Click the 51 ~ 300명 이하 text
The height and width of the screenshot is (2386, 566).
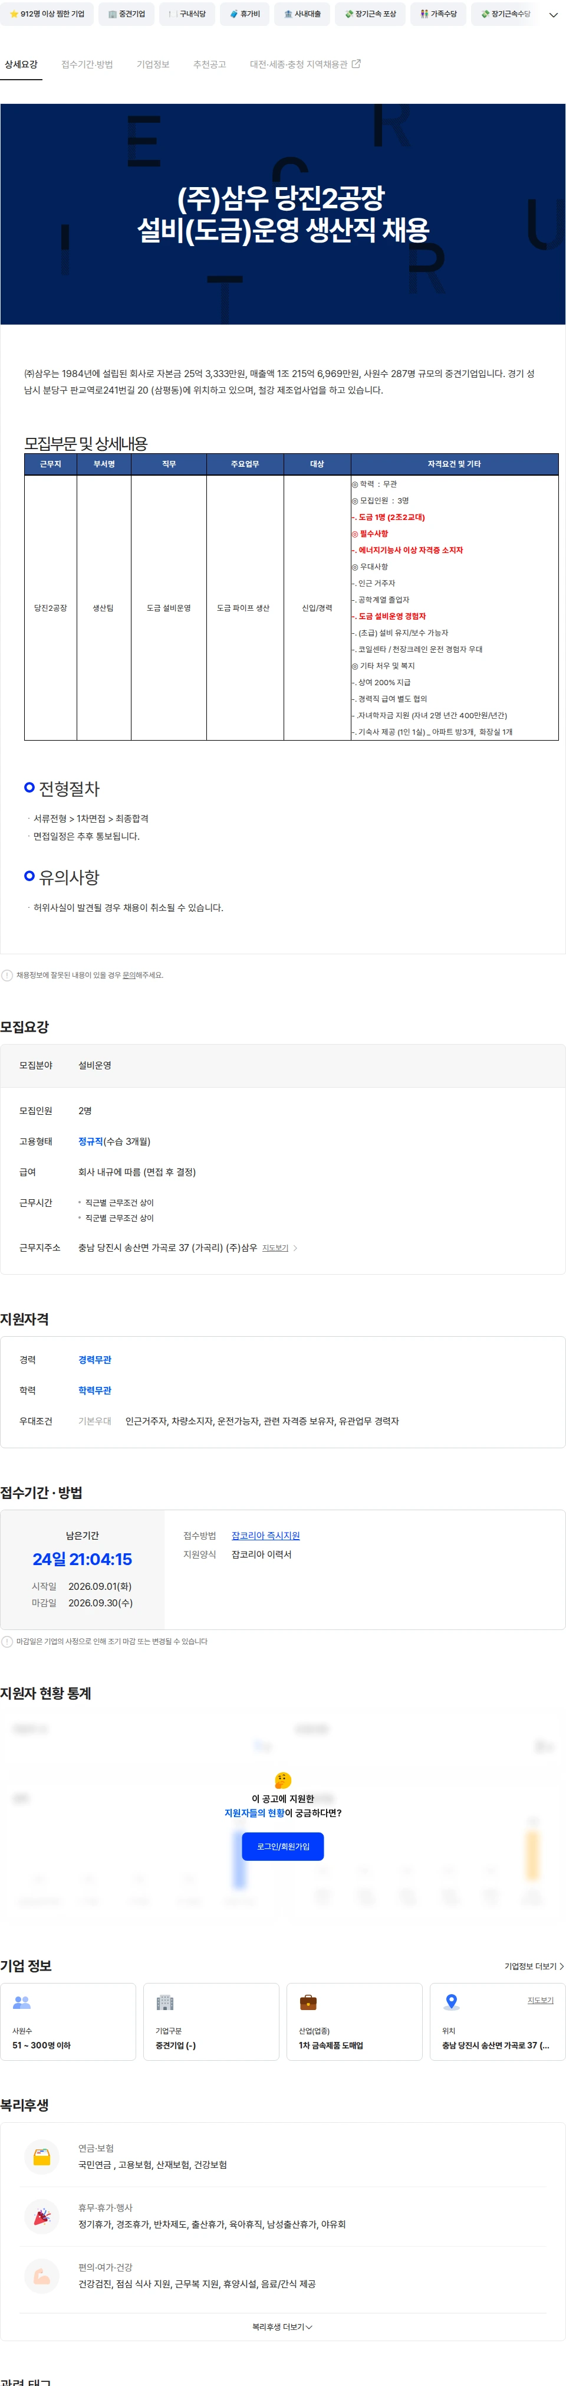point(42,2045)
